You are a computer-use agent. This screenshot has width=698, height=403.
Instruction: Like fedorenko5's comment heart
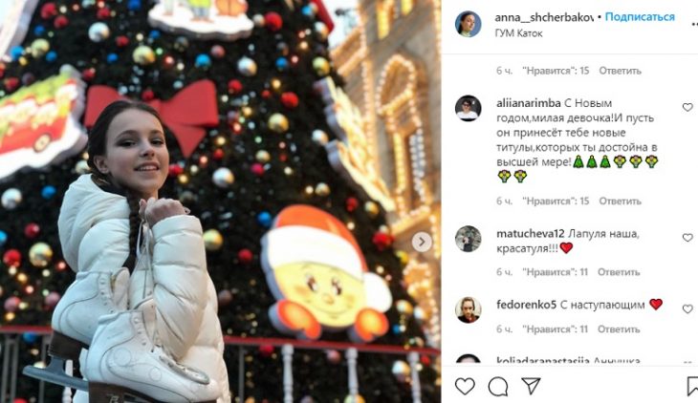tap(687, 308)
